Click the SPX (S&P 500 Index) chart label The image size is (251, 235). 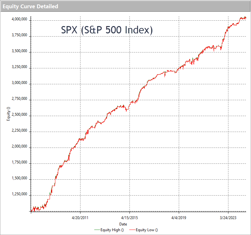[107, 30]
